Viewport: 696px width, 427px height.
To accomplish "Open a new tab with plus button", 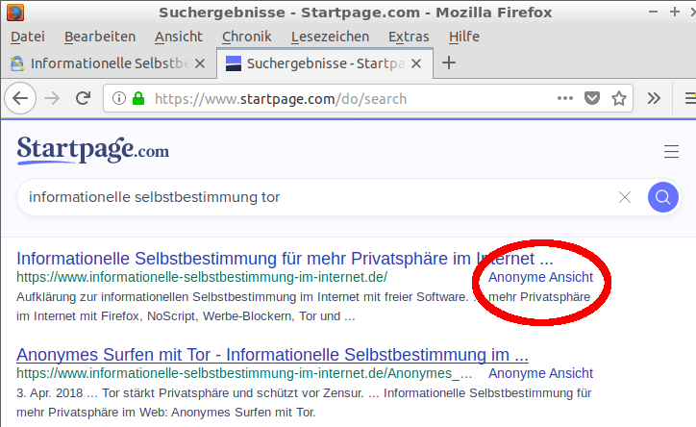I will coord(449,63).
